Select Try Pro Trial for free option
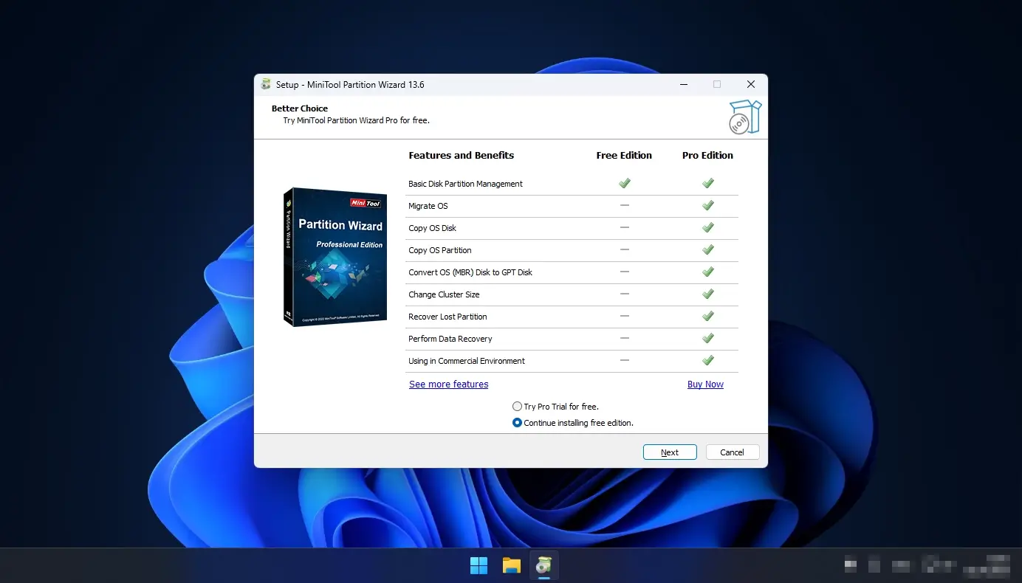Image resolution: width=1022 pixels, height=583 pixels. tap(555, 407)
